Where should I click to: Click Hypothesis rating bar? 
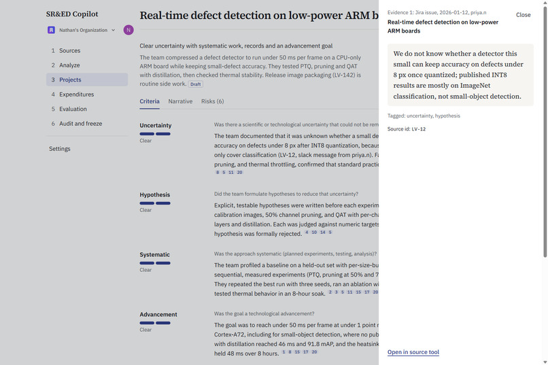(155, 203)
